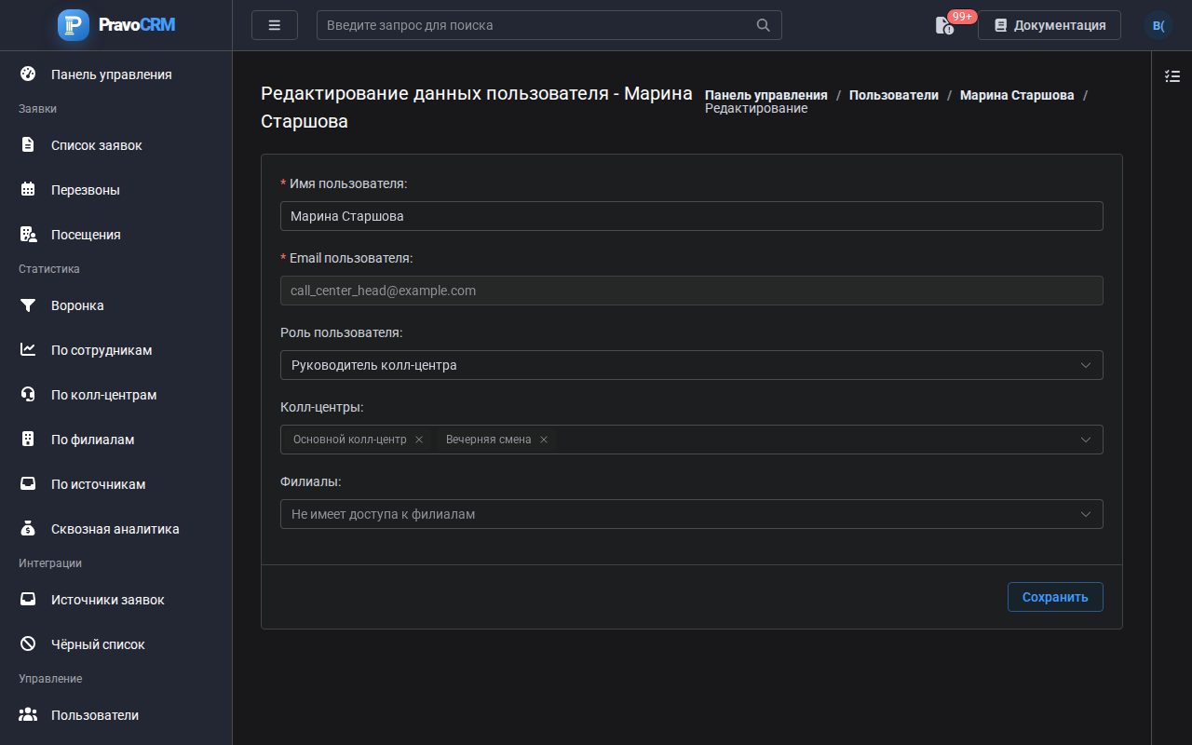Click the Панель управления dashboard icon
The image size is (1192, 745).
28,74
